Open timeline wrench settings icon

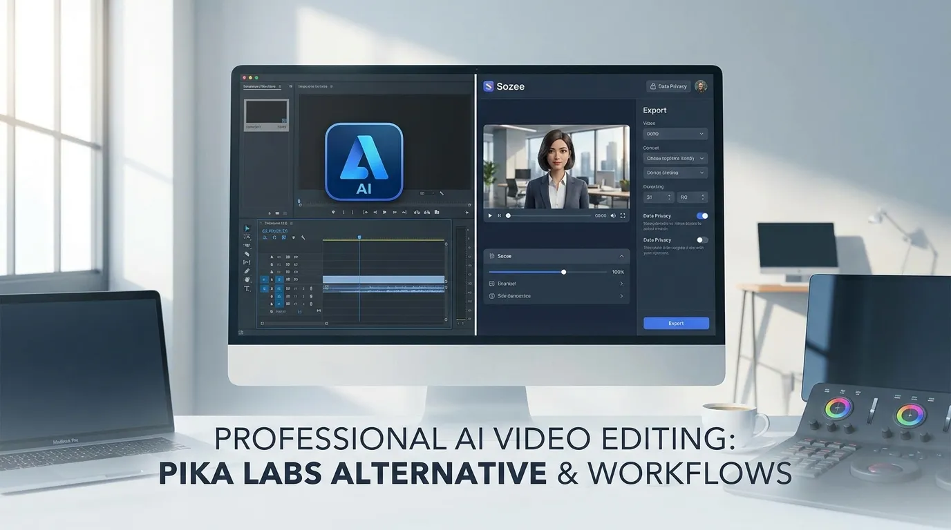pyautogui.click(x=303, y=237)
